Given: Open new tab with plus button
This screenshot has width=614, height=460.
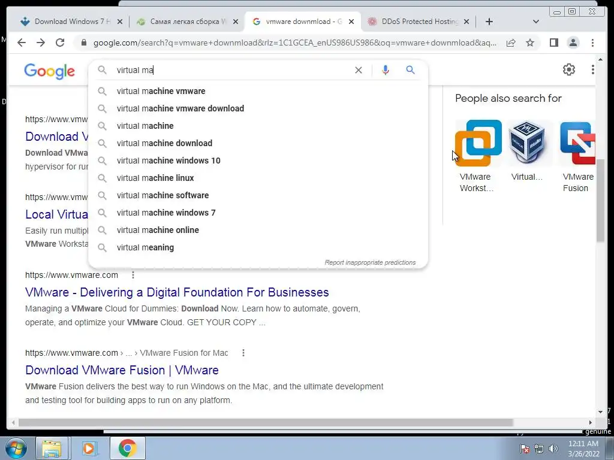Looking at the screenshot, I should coord(489,22).
